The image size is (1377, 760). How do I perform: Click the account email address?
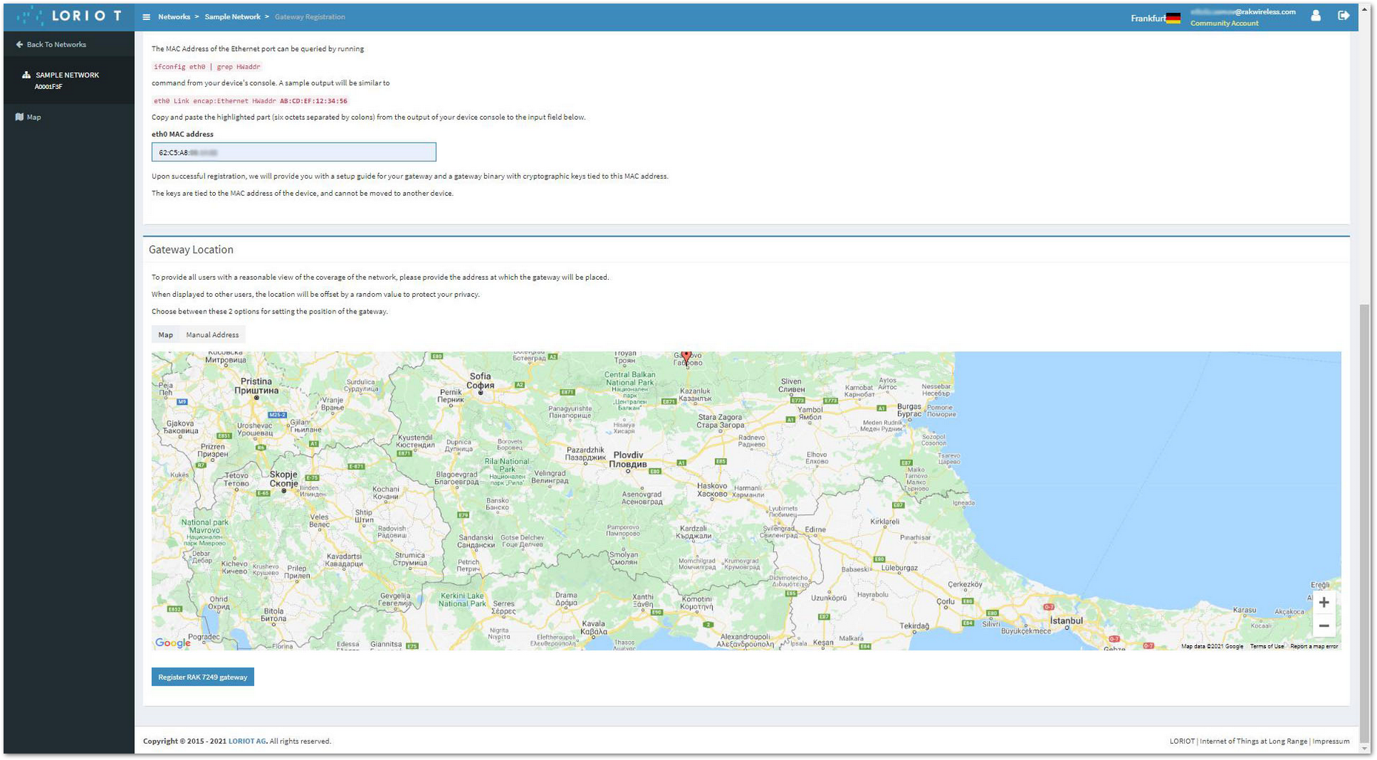tap(1243, 12)
